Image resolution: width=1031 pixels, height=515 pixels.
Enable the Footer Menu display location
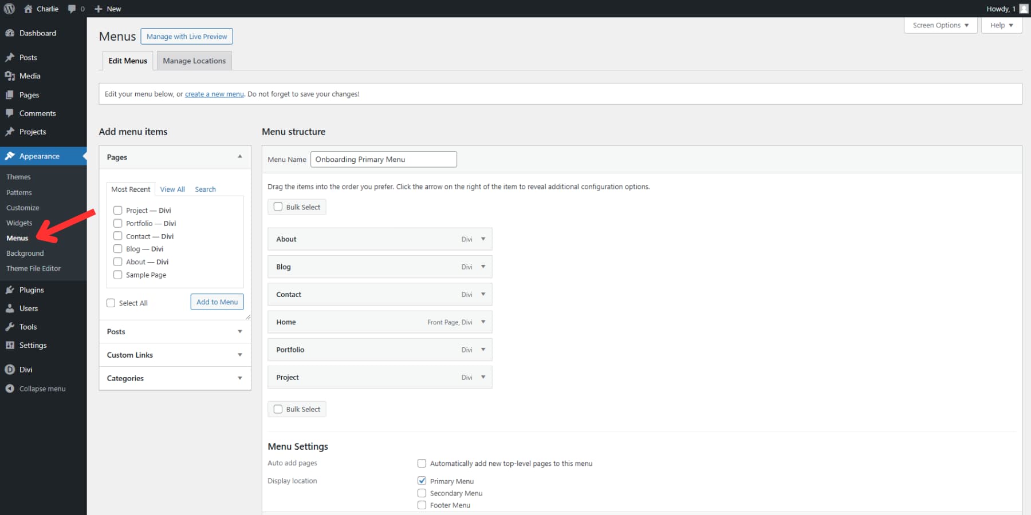[422, 505]
